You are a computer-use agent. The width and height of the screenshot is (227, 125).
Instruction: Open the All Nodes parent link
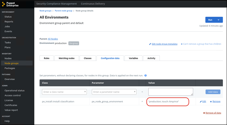(53, 39)
